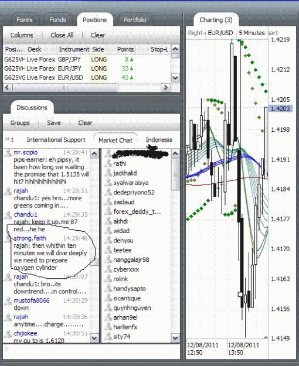Select user cyberxxx in list
299x366 pixels.
(126, 269)
